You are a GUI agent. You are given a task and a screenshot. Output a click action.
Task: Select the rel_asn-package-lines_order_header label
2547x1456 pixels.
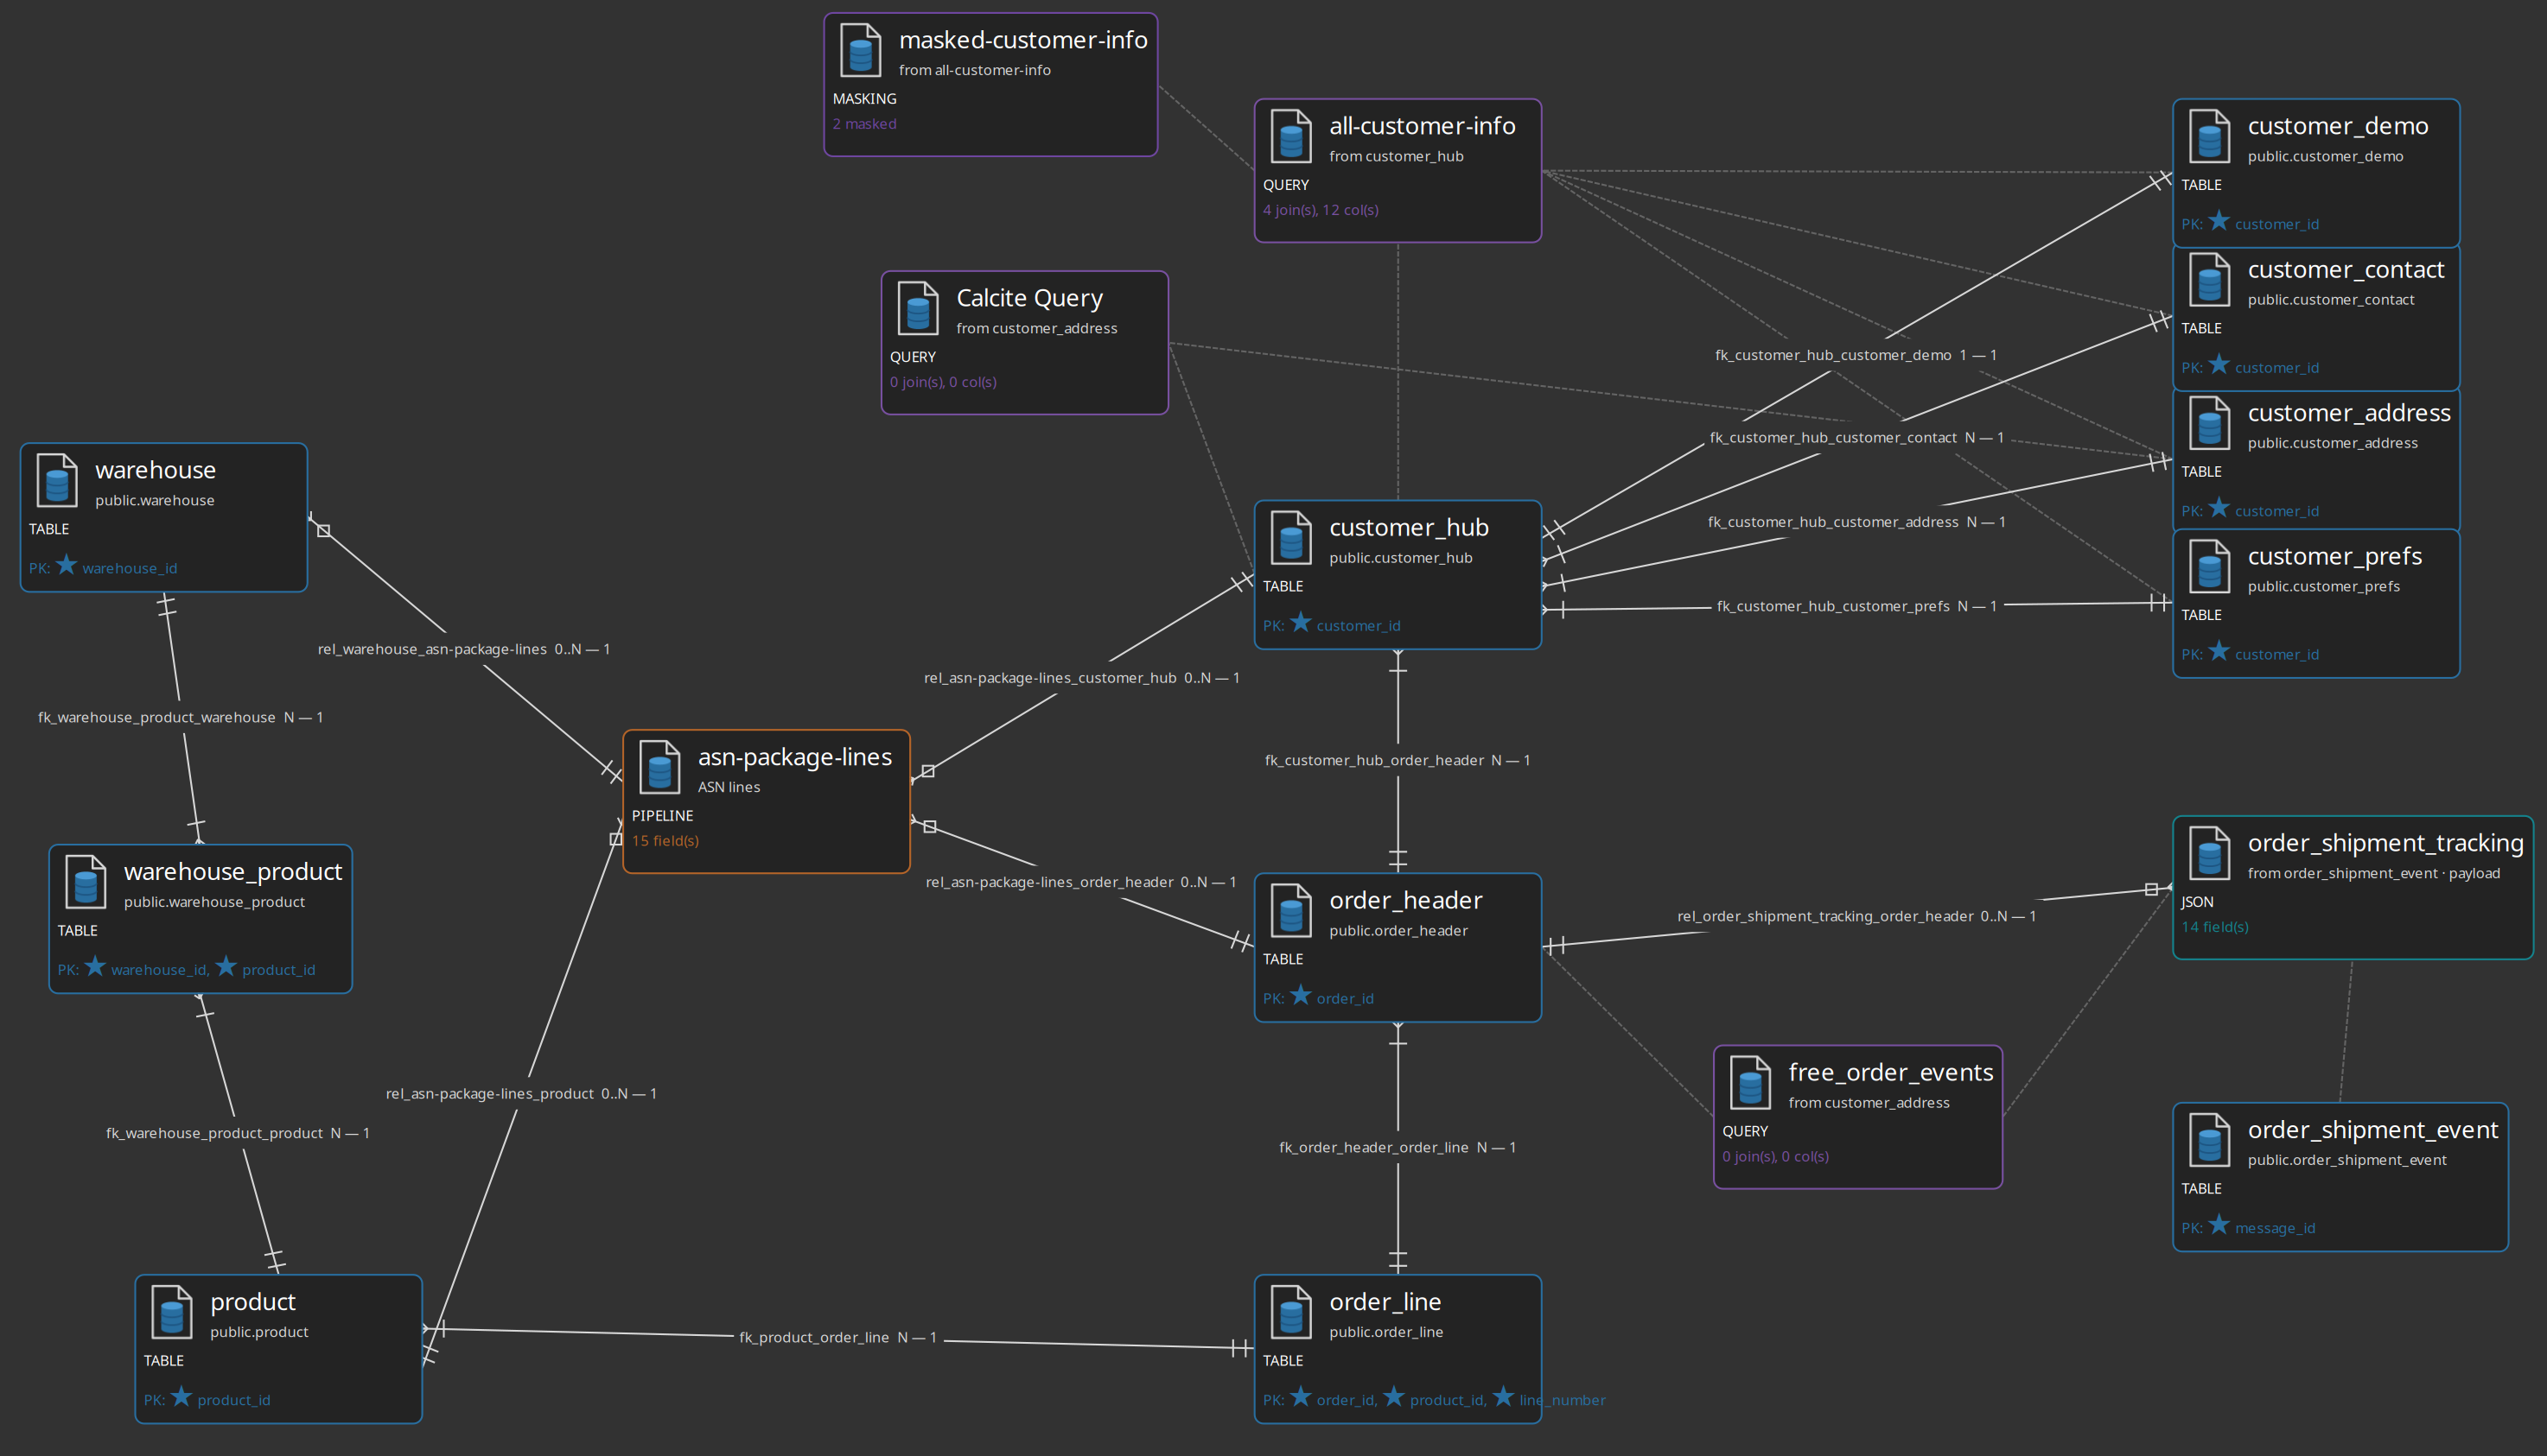pyautogui.click(x=1081, y=883)
